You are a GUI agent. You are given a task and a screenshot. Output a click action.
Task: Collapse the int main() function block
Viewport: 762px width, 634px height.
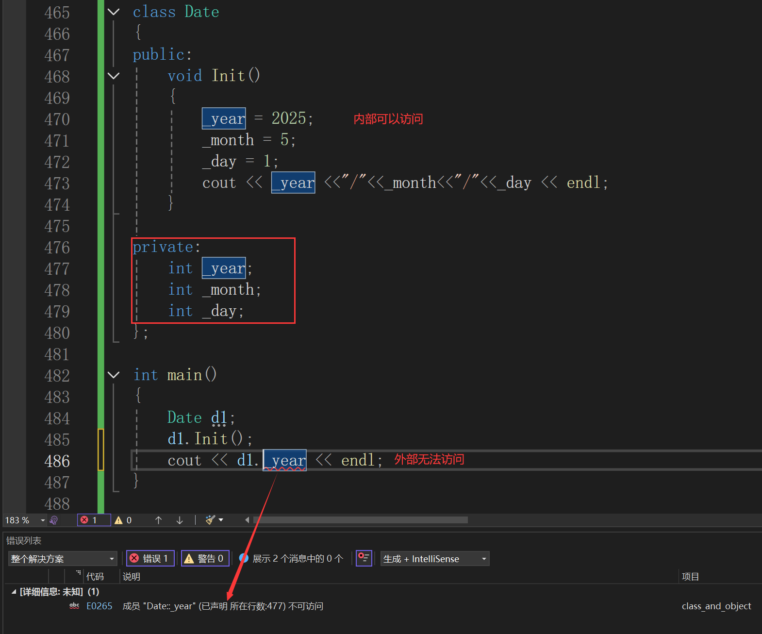[114, 375]
